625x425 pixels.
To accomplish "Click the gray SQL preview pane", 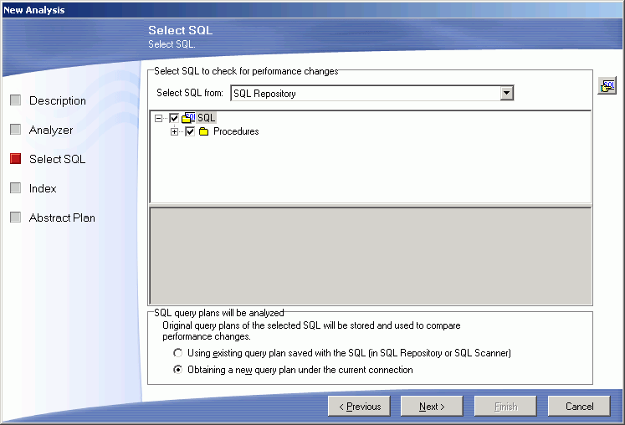I will (x=371, y=256).
